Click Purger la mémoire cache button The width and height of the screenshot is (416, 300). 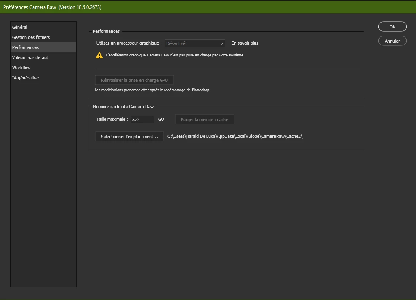point(204,119)
